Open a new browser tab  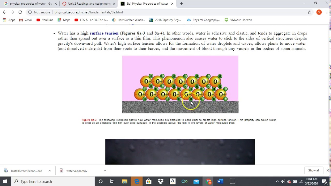coord(182,4)
